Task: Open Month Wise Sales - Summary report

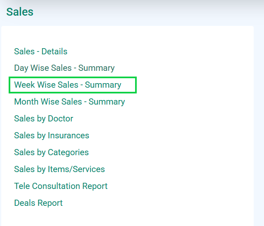Action: 69,102
